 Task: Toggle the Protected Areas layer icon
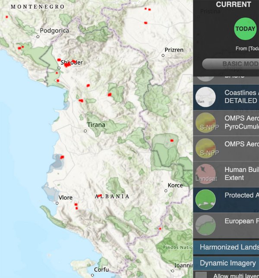pyautogui.click(x=205, y=199)
